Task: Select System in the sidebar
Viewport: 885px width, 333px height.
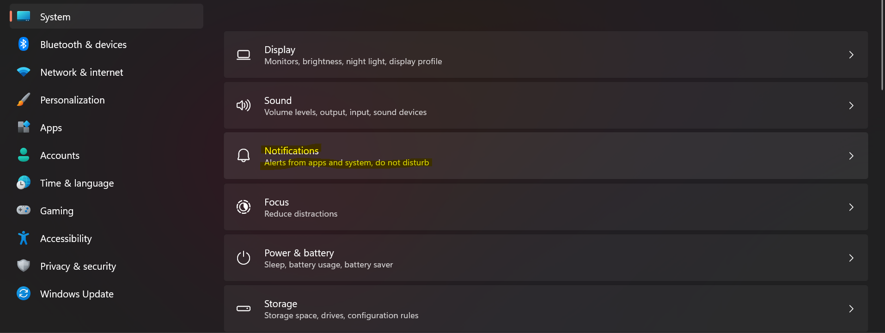Action: [x=55, y=17]
